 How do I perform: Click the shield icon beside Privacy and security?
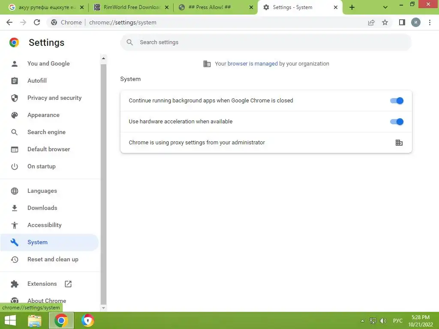click(x=15, y=98)
